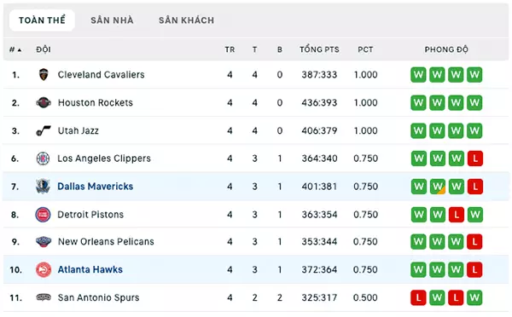Click the Cleveland Cavaliers team logo
512x317 pixels.
44,75
